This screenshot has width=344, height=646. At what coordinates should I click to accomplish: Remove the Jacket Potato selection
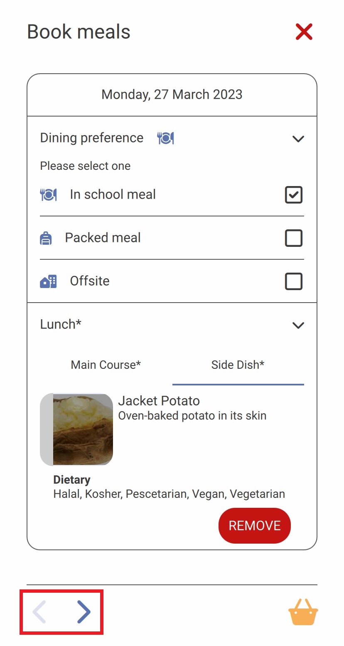[x=255, y=525]
